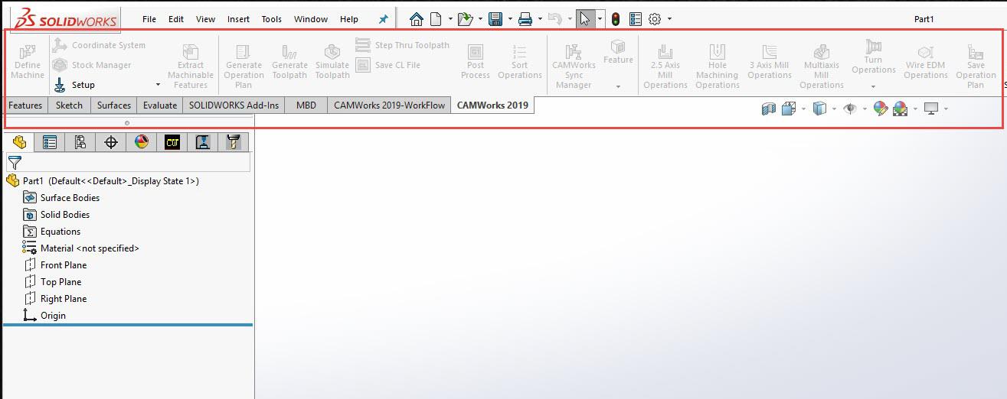1007x399 pixels.
Task: Click 3 Axis Mill Operations
Action: pos(770,61)
